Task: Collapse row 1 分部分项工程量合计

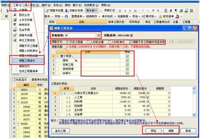Action: [61, 93]
